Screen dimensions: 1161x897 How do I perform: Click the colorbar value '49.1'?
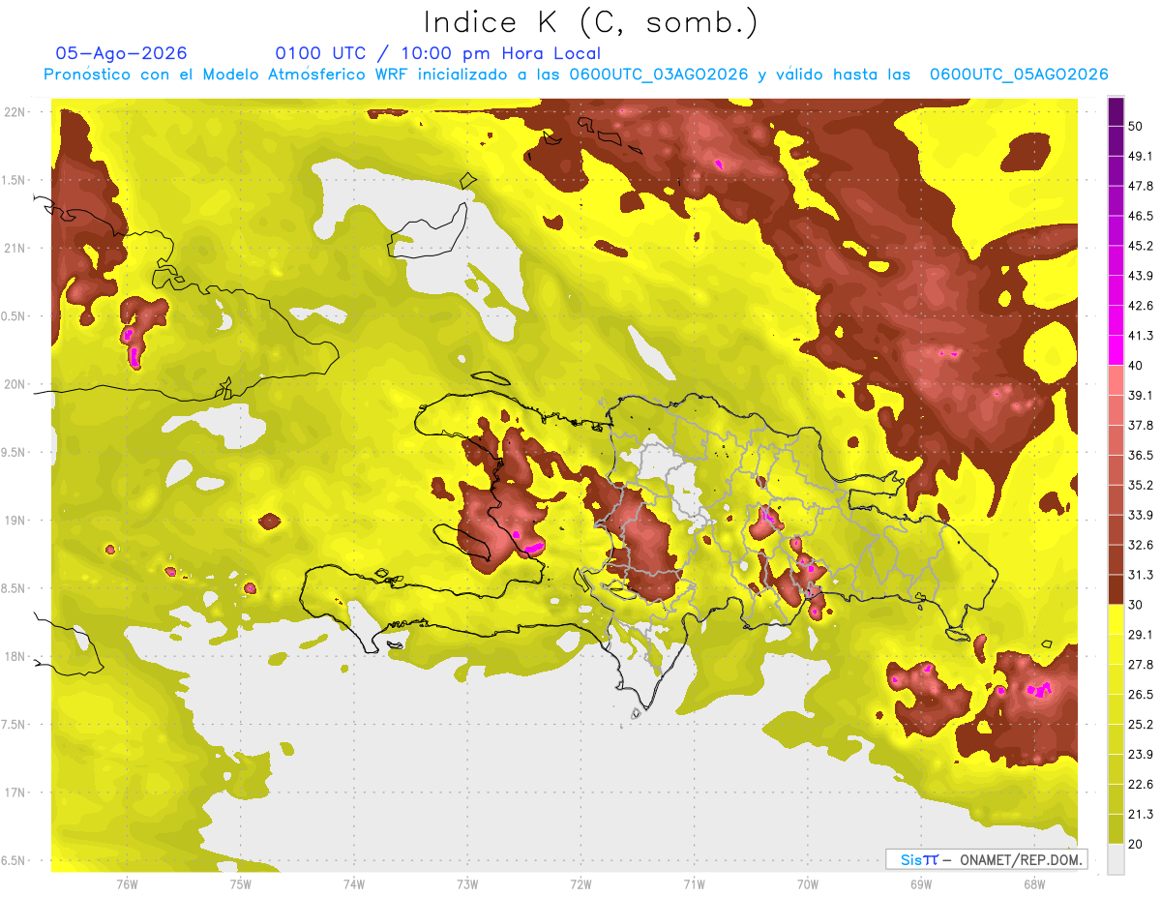coord(1140,156)
